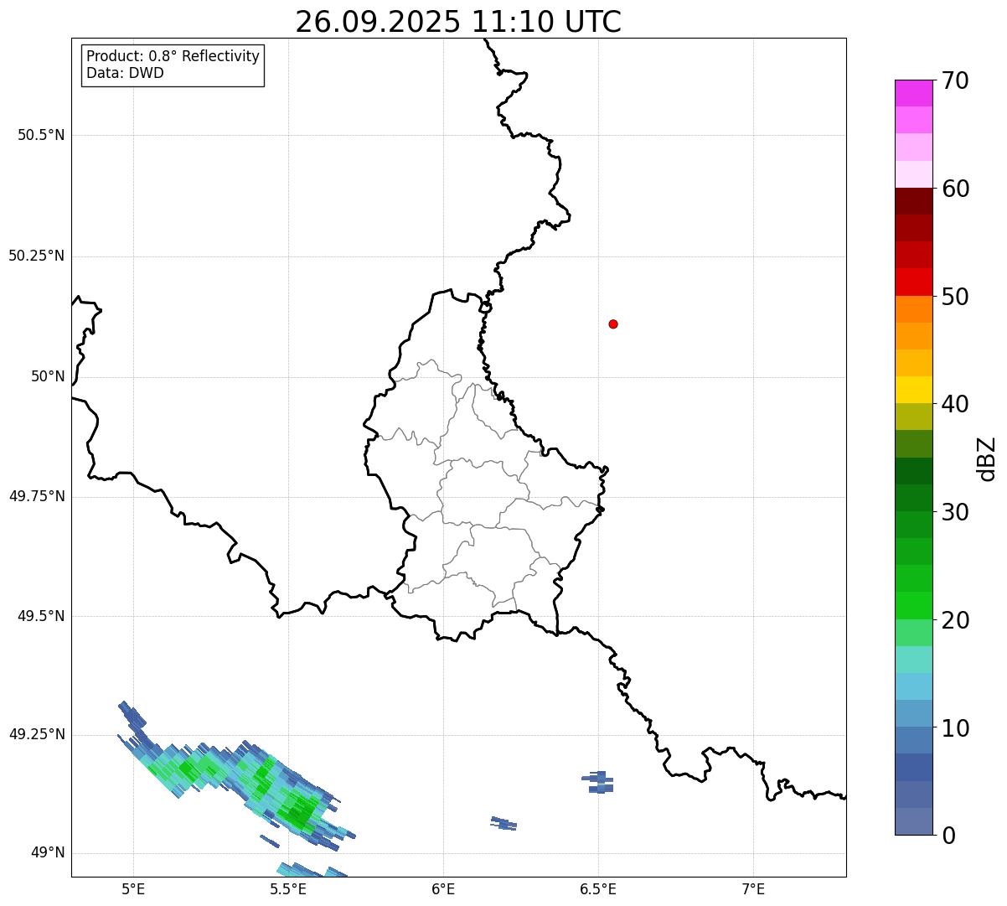Click the colorbar tick label 40

[955, 404]
